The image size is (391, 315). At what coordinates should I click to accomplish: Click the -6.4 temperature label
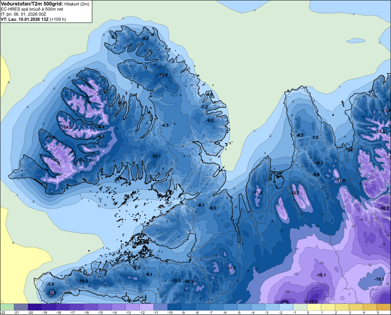(x=101, y=127)
